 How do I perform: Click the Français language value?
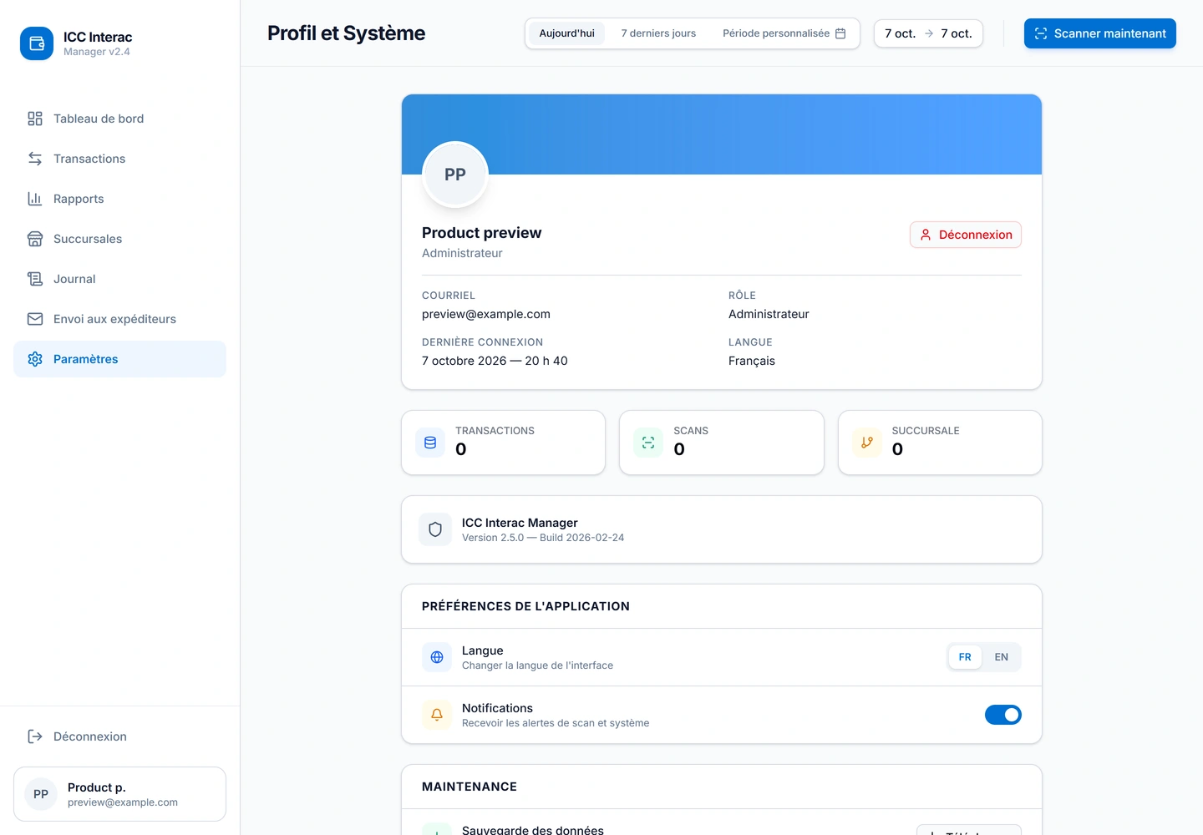tap(752, 361)
